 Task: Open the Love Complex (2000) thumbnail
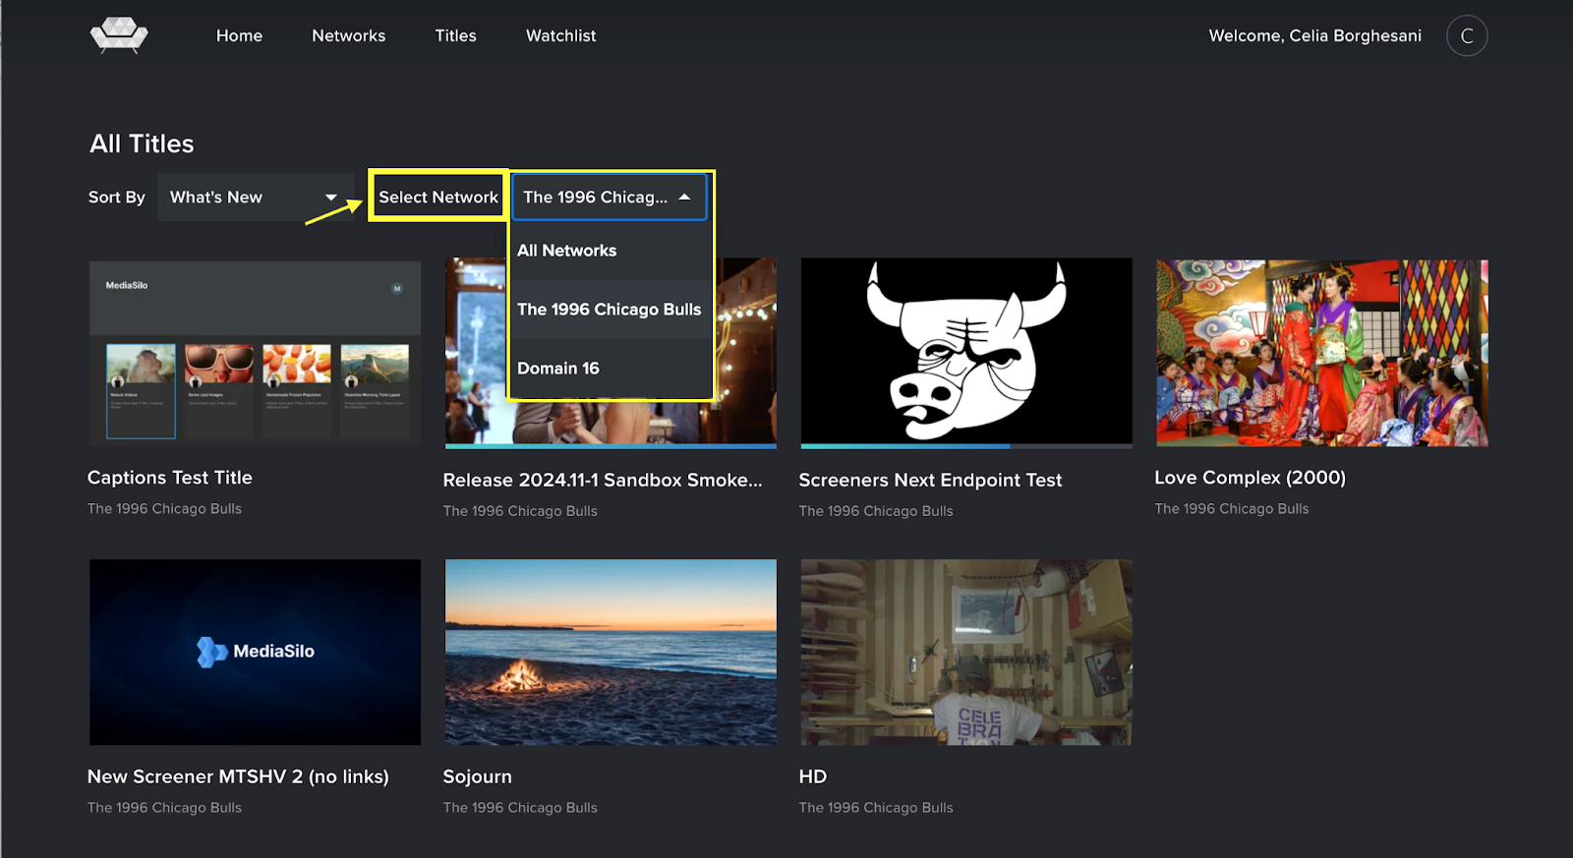click(1322, 353)
